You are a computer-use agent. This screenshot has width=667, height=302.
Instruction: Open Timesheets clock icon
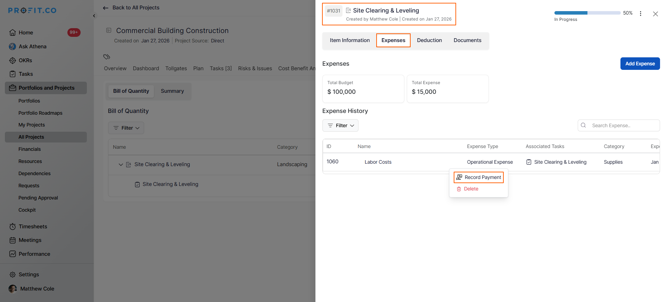pyautogui.click(x=13, y=227)
